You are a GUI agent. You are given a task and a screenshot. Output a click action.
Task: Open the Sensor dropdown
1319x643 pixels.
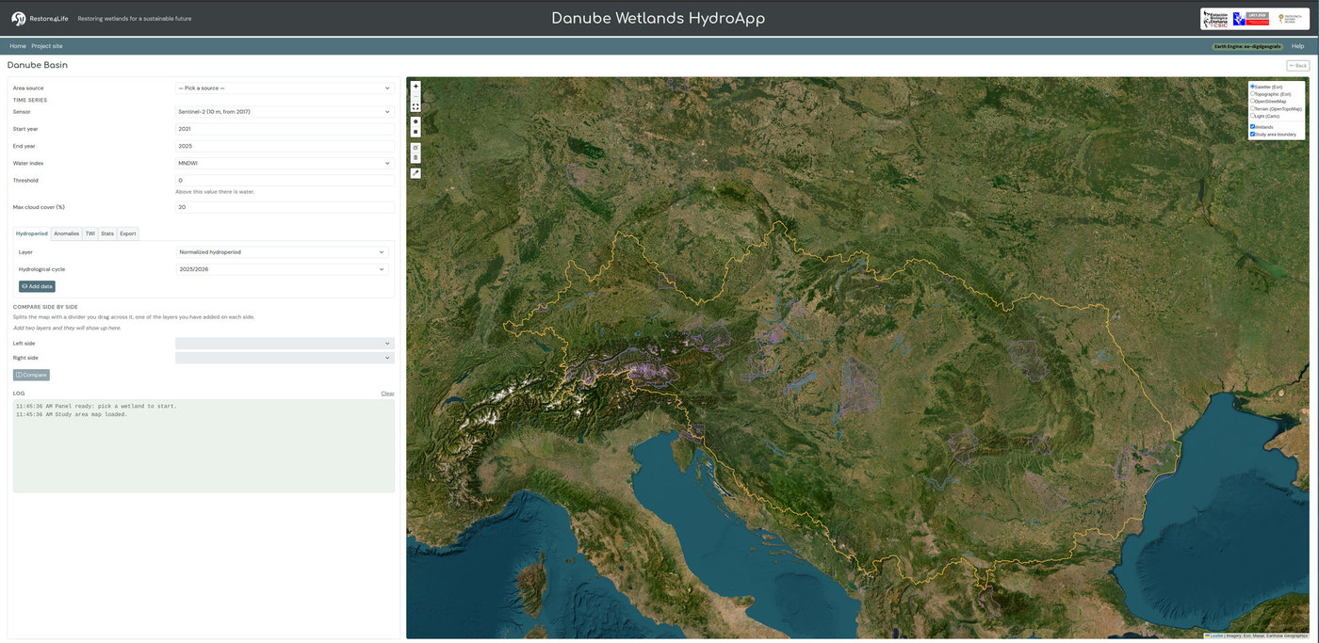coord(285,111)
